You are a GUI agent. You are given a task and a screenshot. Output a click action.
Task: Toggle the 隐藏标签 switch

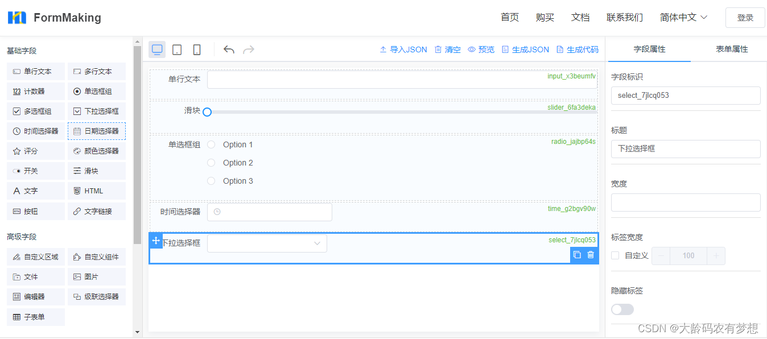pyautogui.click(x=622, y=309)
